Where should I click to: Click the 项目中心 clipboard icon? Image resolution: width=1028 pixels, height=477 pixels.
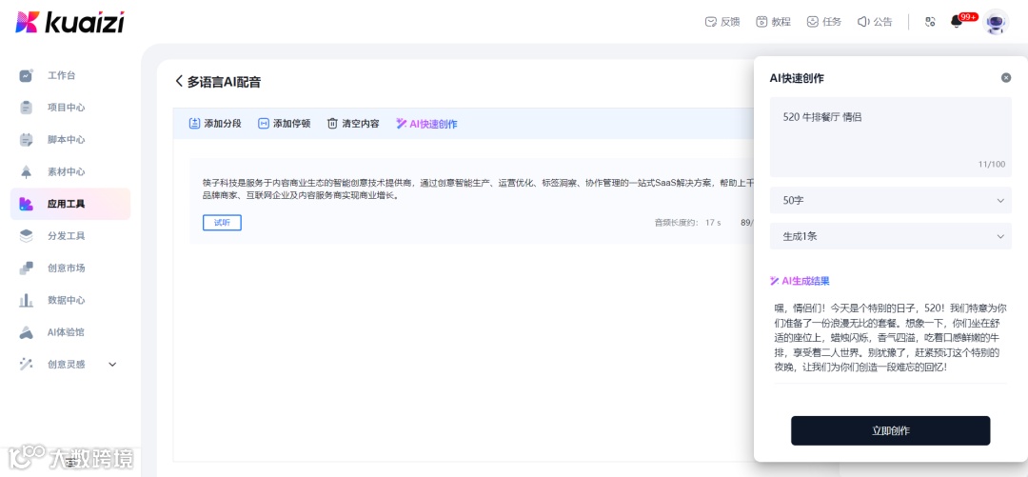click(x=26, y=108)
